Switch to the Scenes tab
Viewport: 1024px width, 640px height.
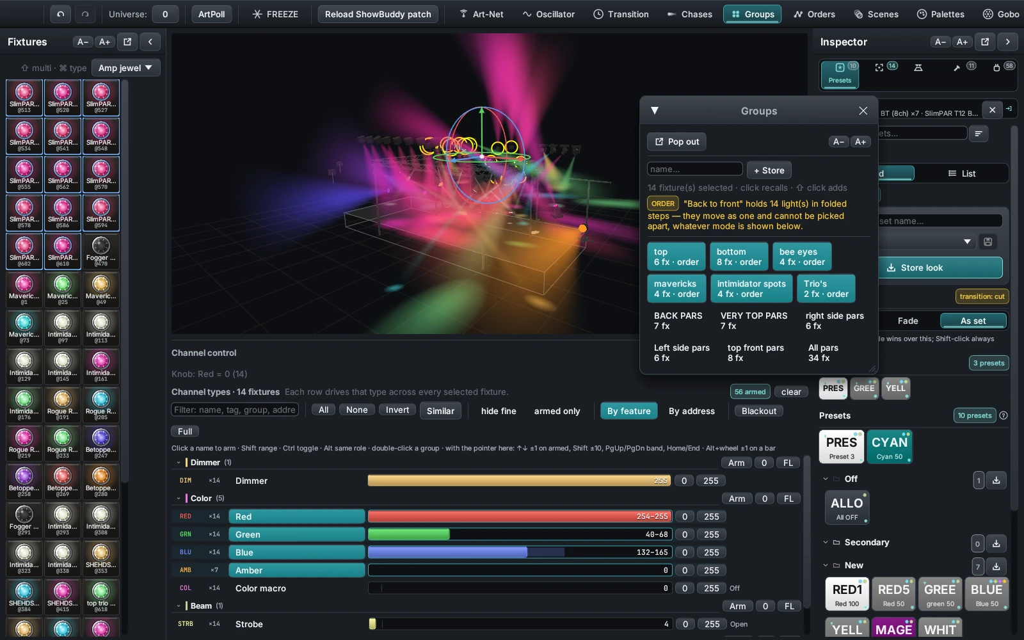pyautogui.click(x=876, y=14)
